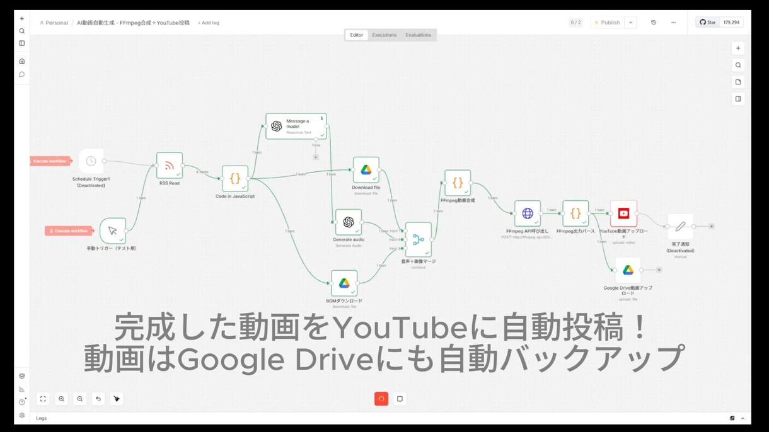Zoom out on the canvas
Image resolution: width=769 pixels, height=432 pixels.
(79, 399)
